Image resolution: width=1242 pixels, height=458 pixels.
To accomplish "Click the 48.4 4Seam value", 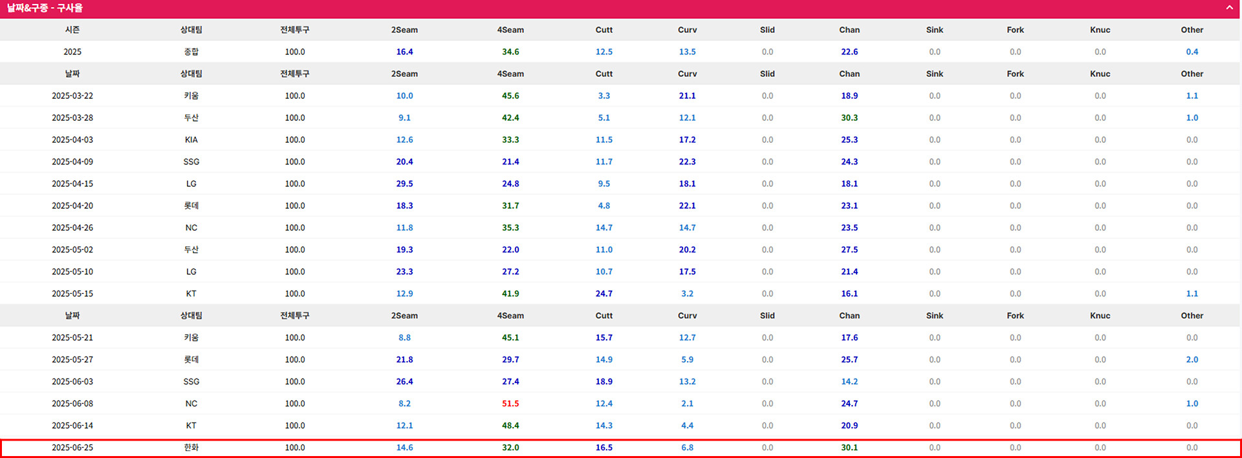I will (510, 426).
